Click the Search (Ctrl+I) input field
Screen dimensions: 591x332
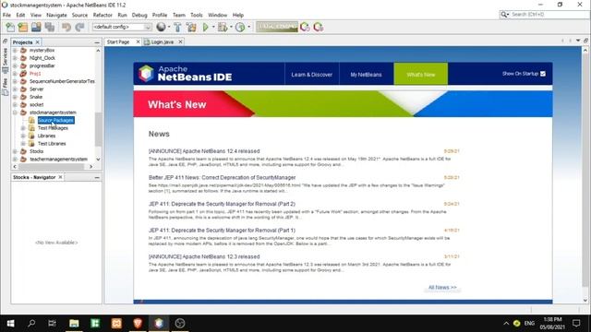[x=549, y=15]
